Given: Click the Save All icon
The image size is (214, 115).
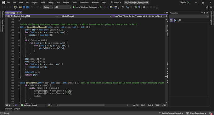Looking at the screenshot, I should [27, 7].
